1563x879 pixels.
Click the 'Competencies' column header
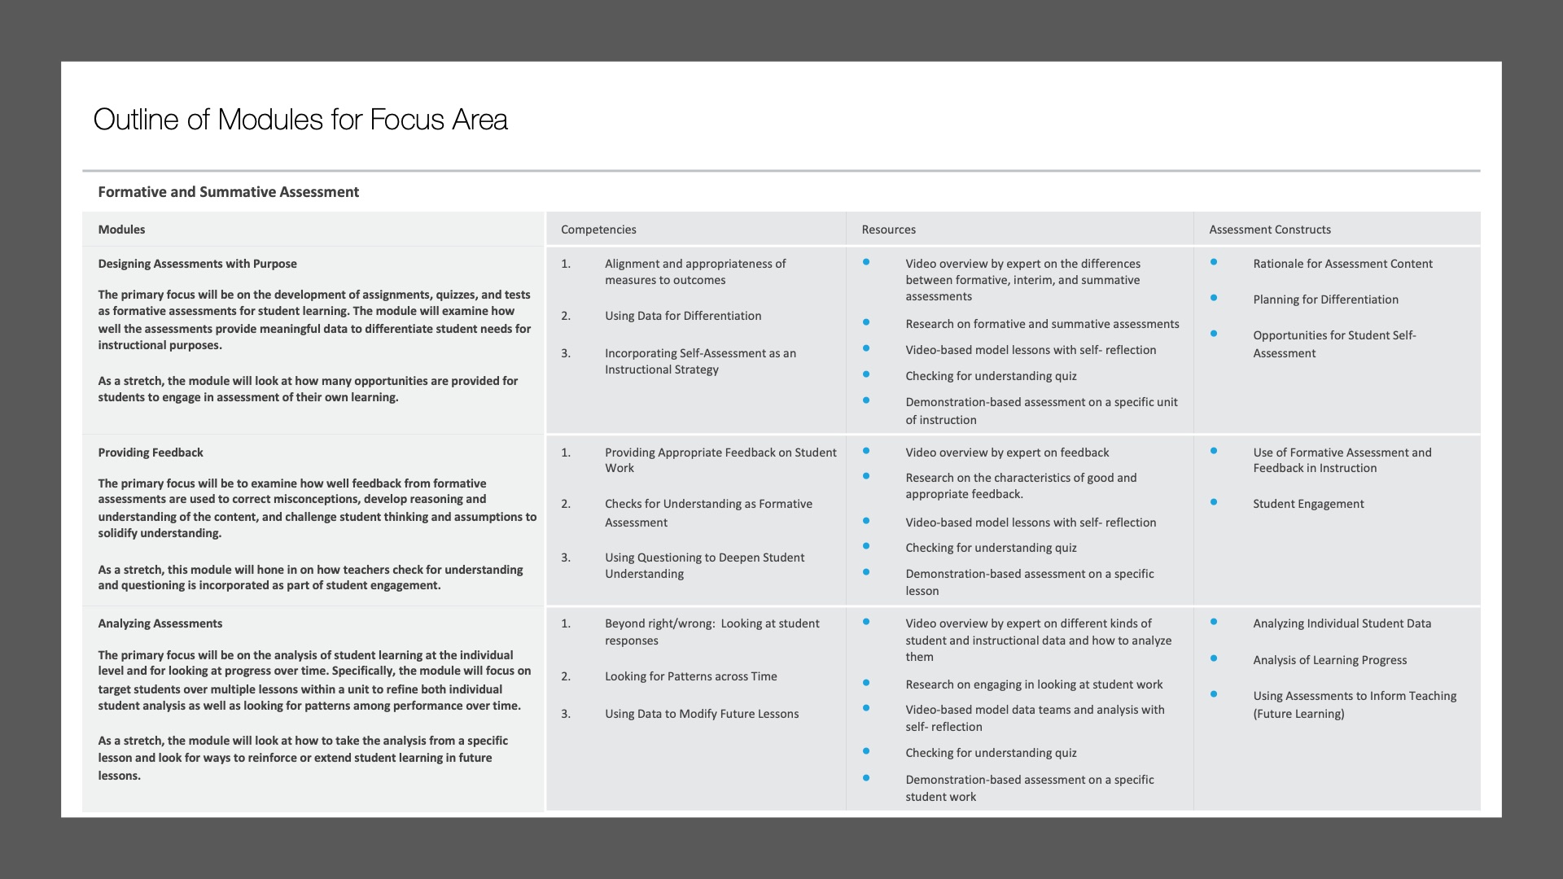pyautogui.click(x=598, y=230)
